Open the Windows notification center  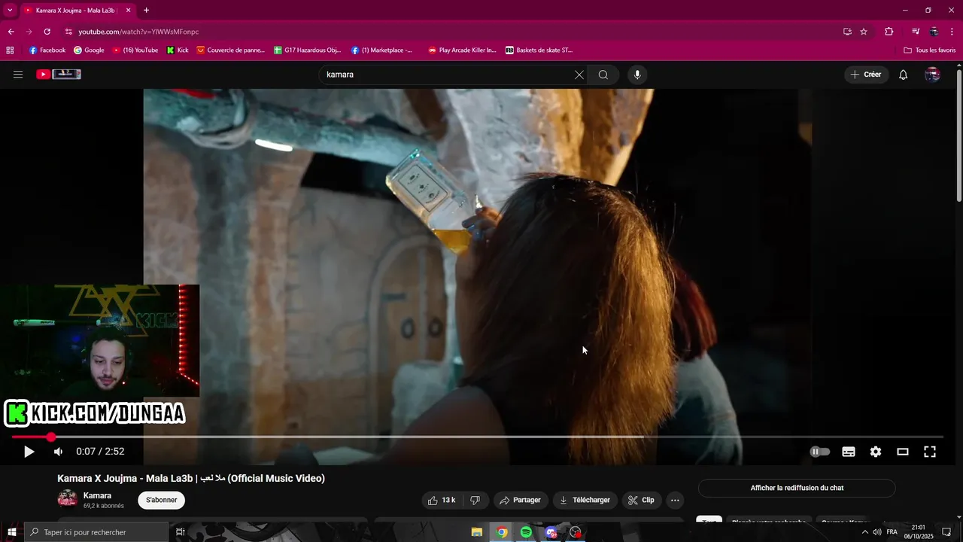[x=946, y=532]
